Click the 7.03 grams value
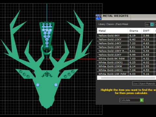 click(132, 58)
